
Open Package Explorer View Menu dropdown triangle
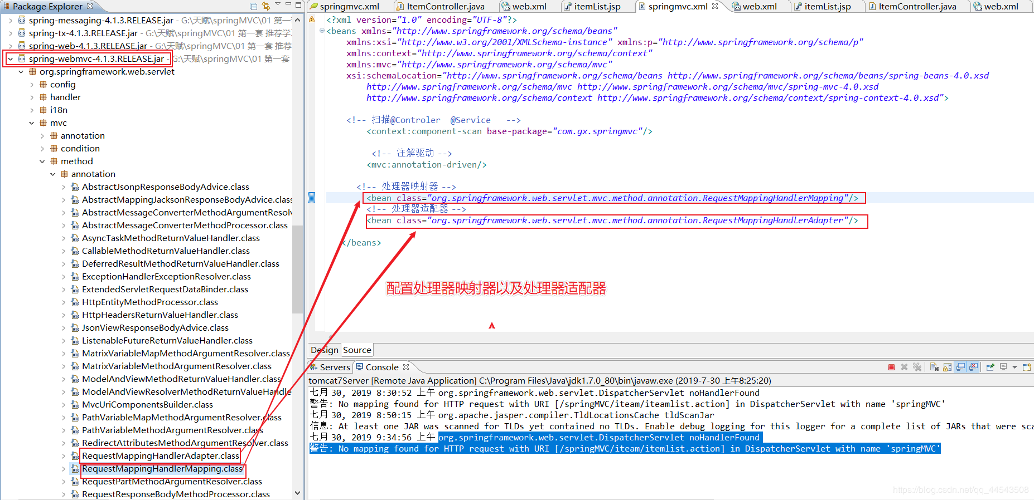pos(278,4)
